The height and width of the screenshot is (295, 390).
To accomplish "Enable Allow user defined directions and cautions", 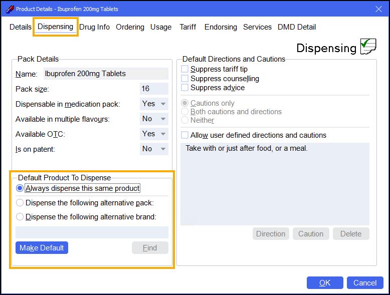I will tap(185, 135).
